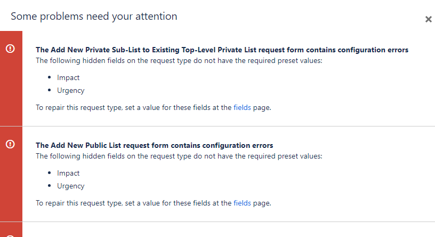Select the Add New Private Sub-List error title
This screenshot has width=435, height=237.
[x=222, y=50]
